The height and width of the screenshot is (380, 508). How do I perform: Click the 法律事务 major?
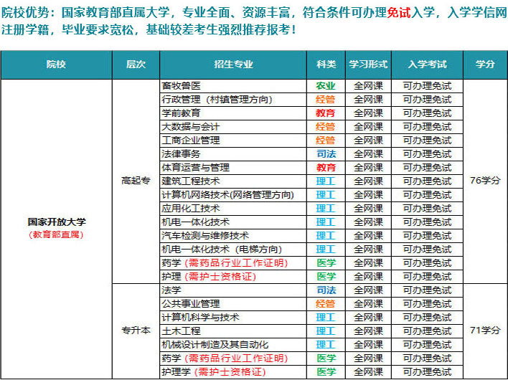[x=181, y=153]
